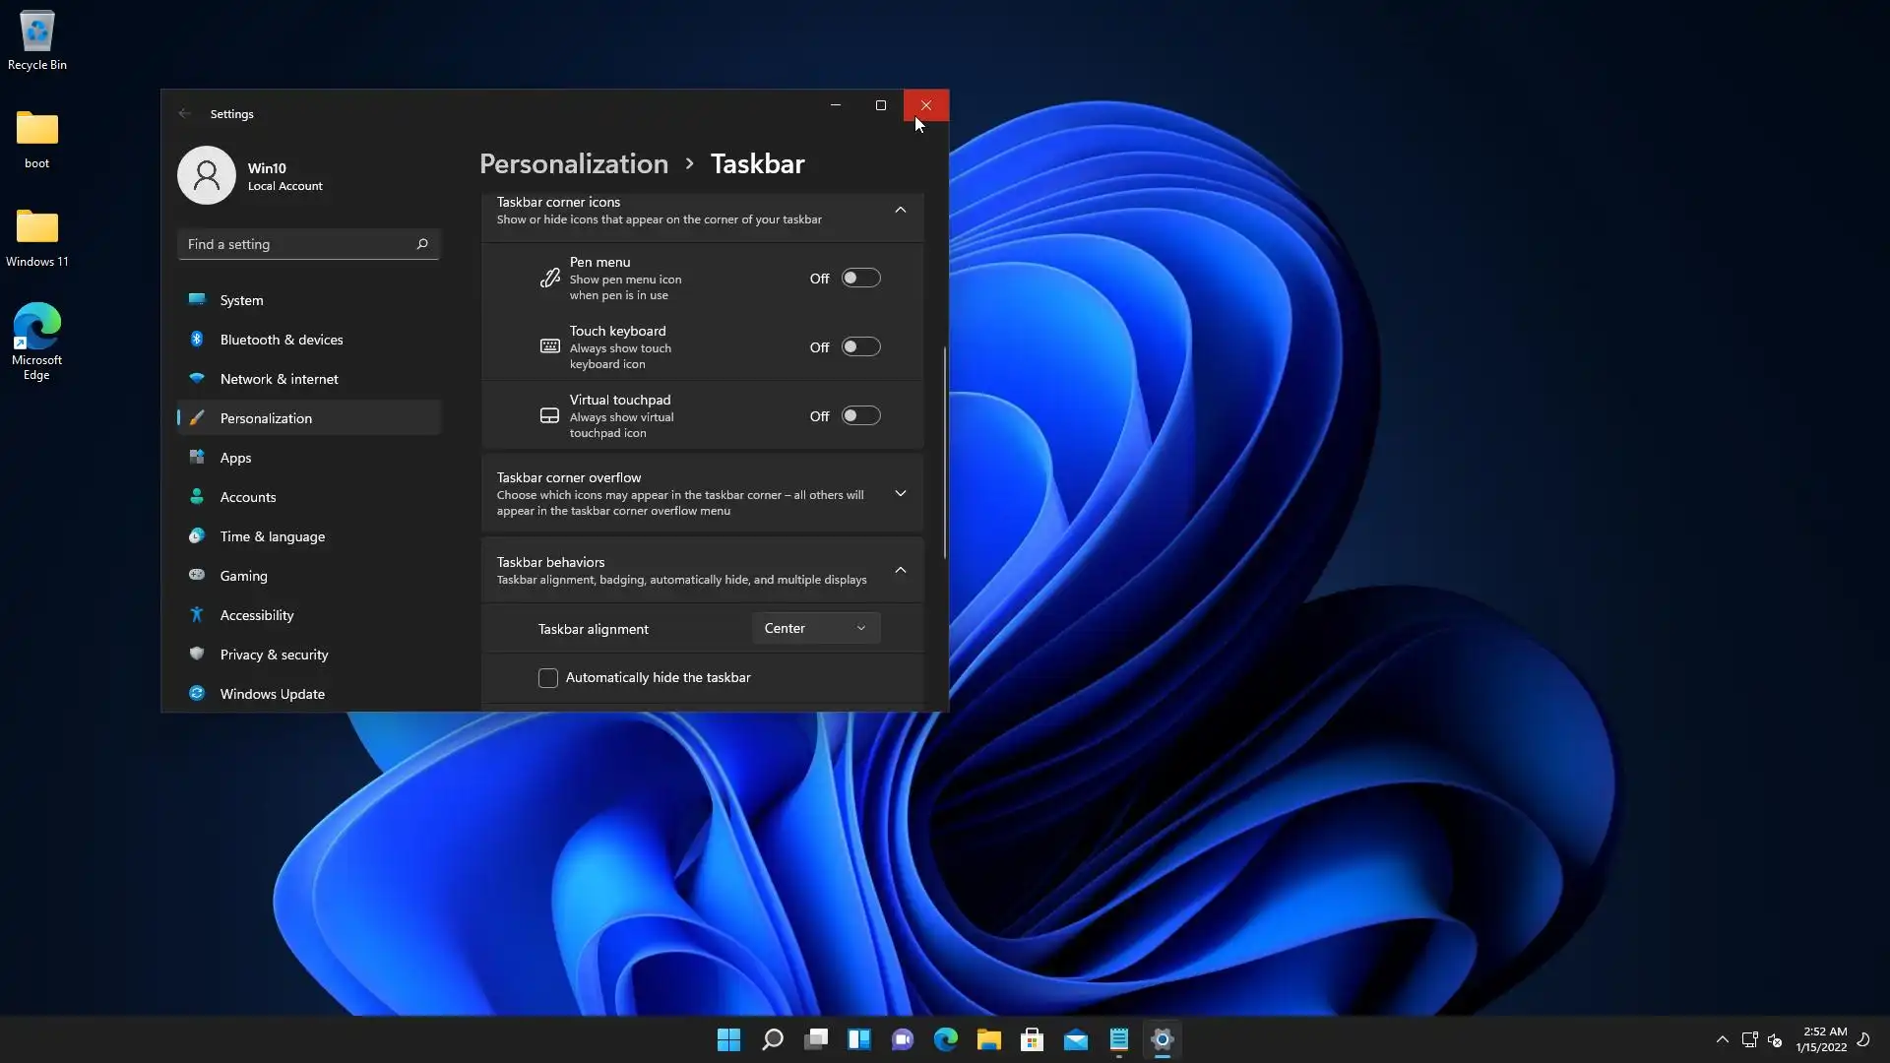This screenshot has width=1890, height=1063.
Task: Check Automatically hide the taskbar
Action: coord(548,678)
